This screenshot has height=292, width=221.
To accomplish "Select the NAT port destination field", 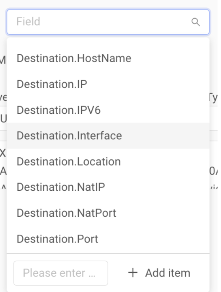I will point(108,213).
